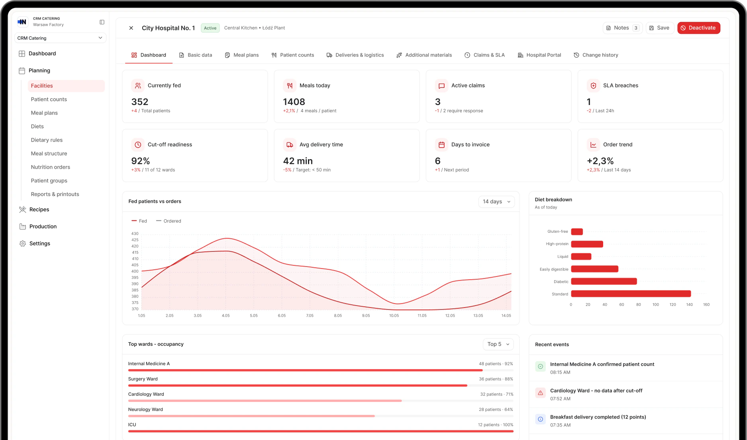Click the Deactivate prohibition icon

click(x=683, y=28)
